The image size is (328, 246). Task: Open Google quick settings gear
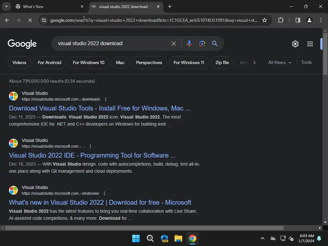click(295, 44)
